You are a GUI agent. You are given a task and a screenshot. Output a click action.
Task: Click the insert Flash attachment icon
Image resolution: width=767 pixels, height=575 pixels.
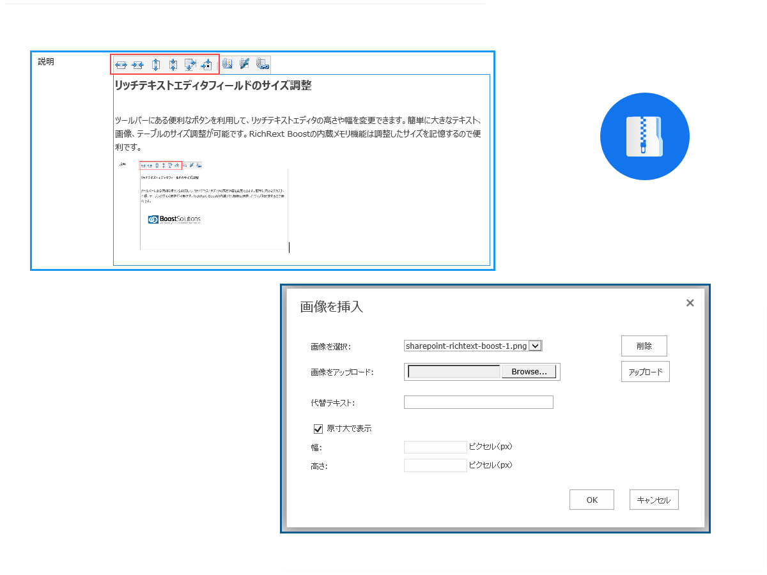244,64
